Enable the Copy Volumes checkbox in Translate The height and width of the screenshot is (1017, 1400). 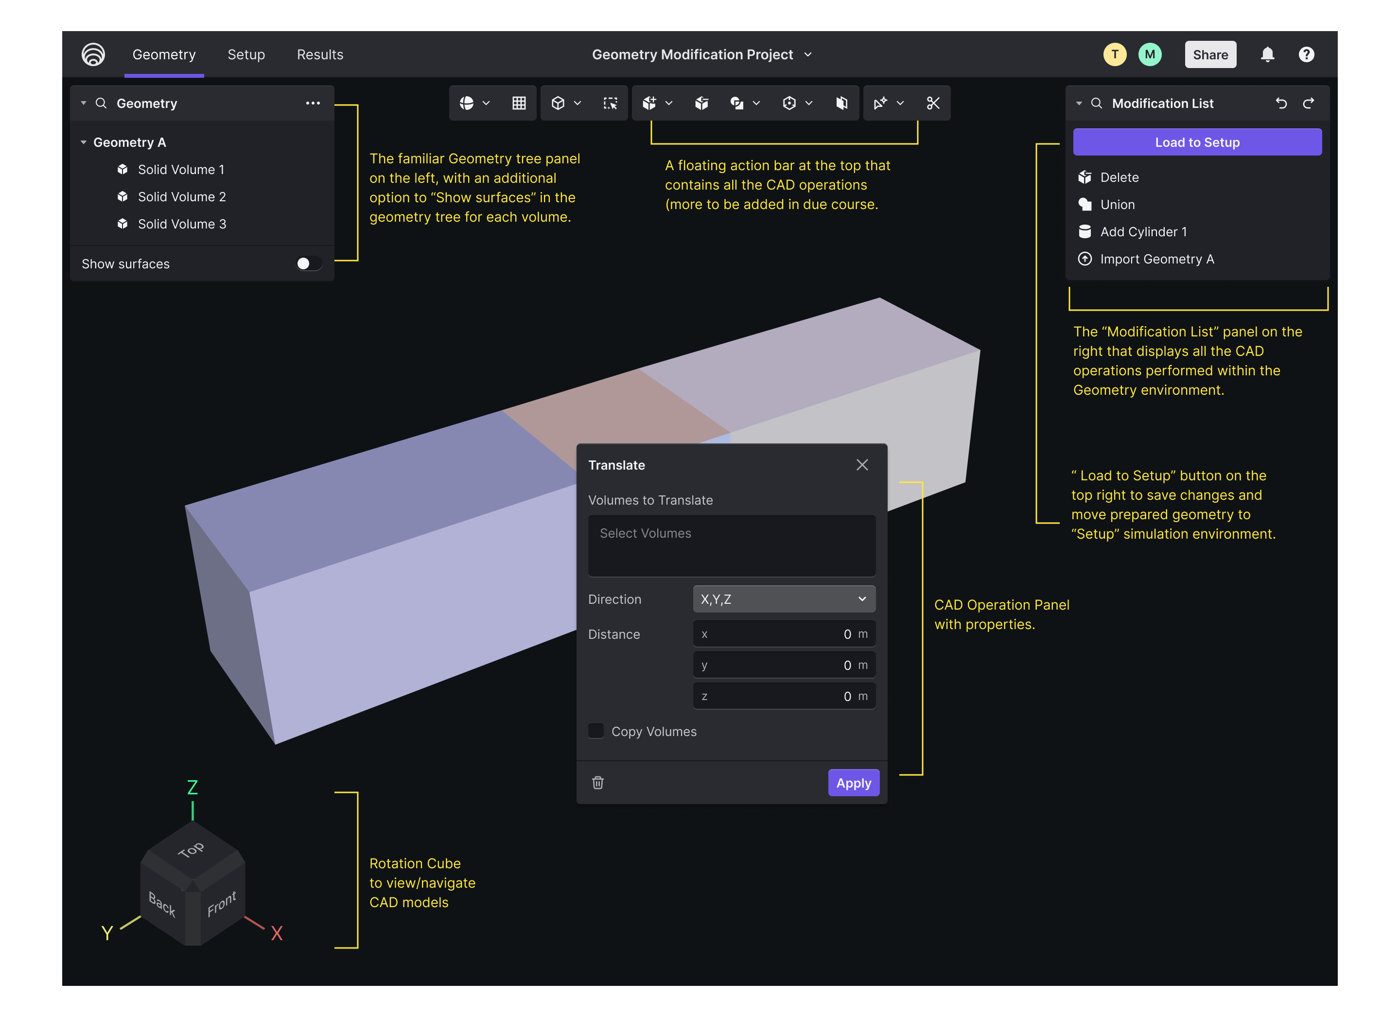[597, 730]
